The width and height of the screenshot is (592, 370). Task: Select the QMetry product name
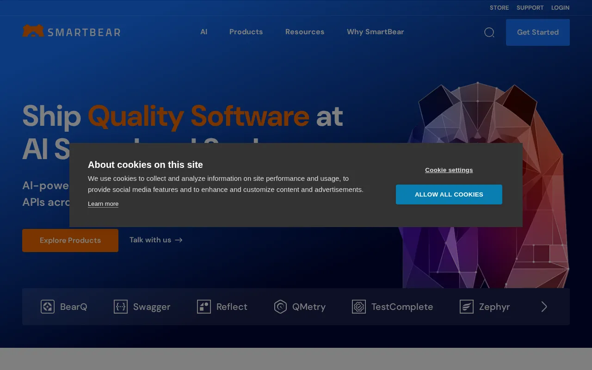point(309,307)
